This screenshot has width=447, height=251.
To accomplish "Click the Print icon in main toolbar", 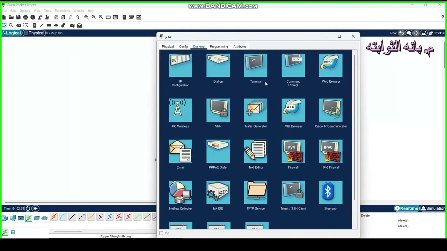I will pyautogui.click(x=25, y=17).
